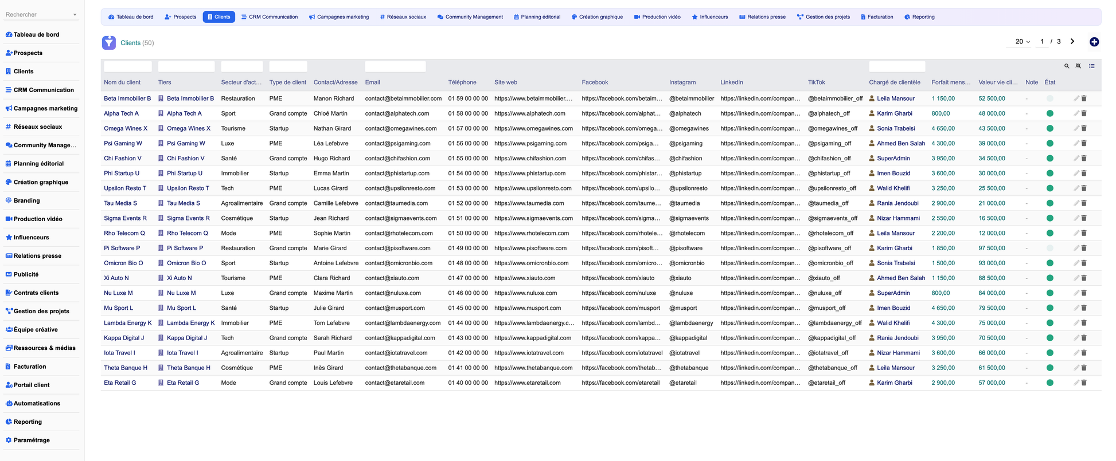Switch to Reporting top tab
This screenshot has height=461, width=1116.
[x=919, y=17]
